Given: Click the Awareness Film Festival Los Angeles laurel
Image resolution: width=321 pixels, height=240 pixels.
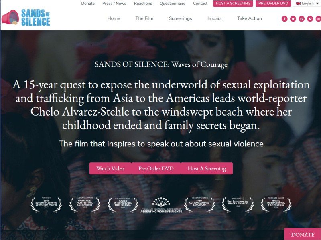Looking at the screenshot, I should (x=85, y=204).
